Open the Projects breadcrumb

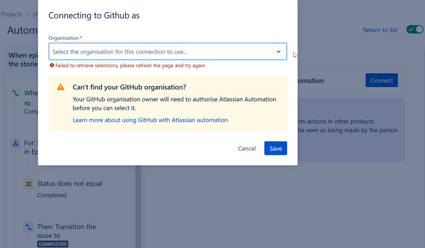click(11, 14)
